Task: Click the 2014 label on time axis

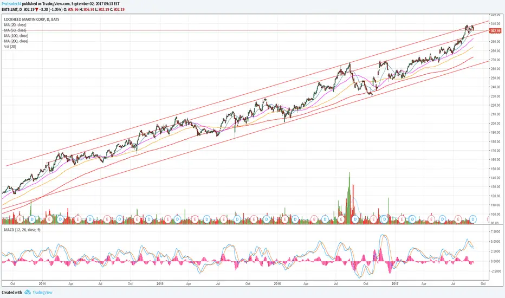Action: click(42, 284)
